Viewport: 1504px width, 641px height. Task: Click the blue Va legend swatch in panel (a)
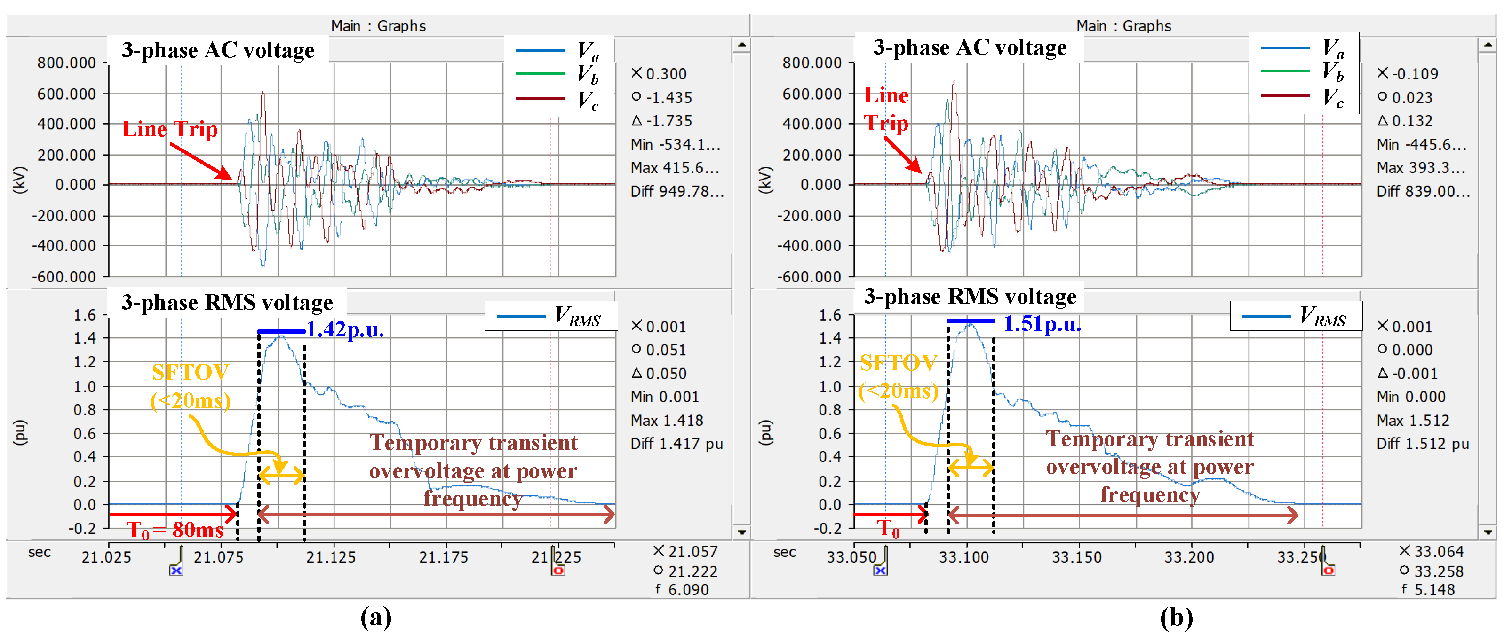[540, 51]
